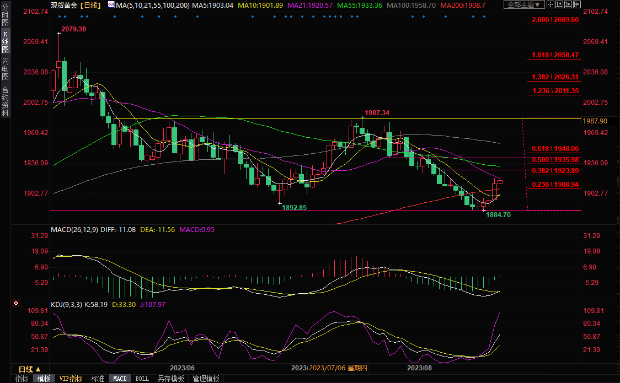
Task: Click the first blue event dot at chart top
Action: [x=58, y=16]
